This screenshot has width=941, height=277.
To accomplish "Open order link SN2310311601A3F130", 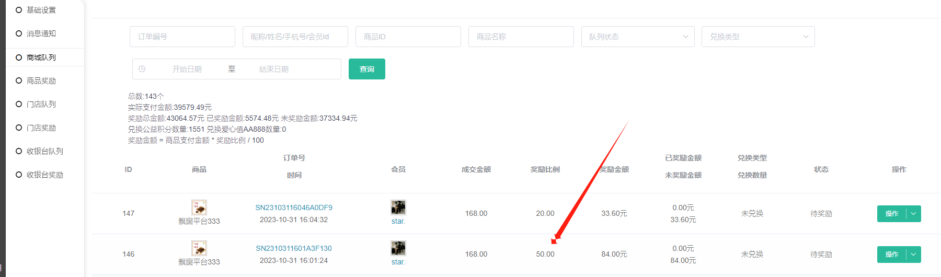I will pos(294,248).
